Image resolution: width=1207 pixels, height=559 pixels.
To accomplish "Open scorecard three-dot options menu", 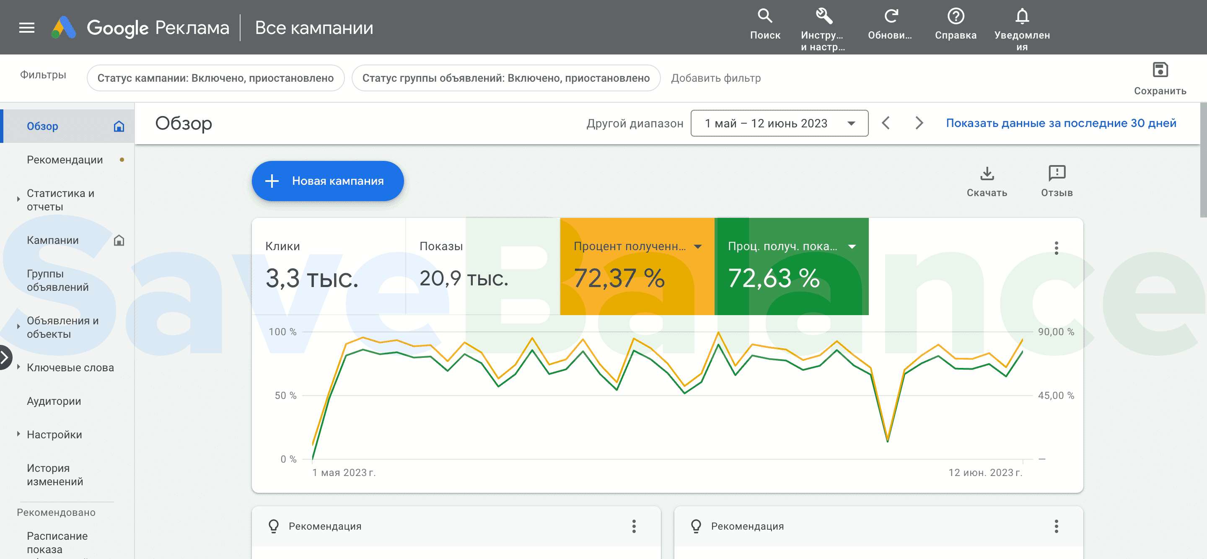I will tap(1056, 248).
